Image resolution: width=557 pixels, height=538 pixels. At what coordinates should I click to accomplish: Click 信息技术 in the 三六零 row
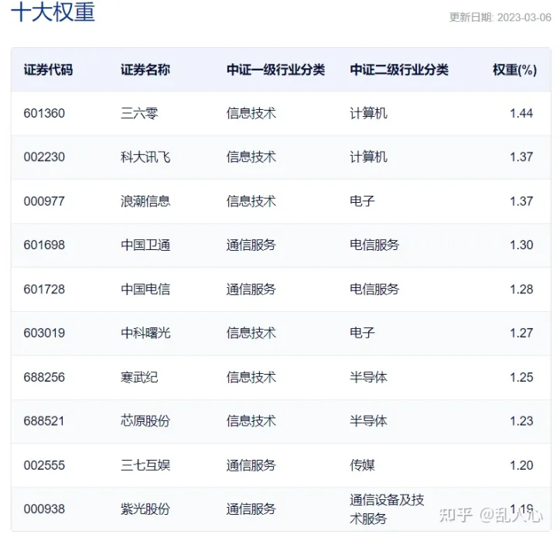pos(251,113)
